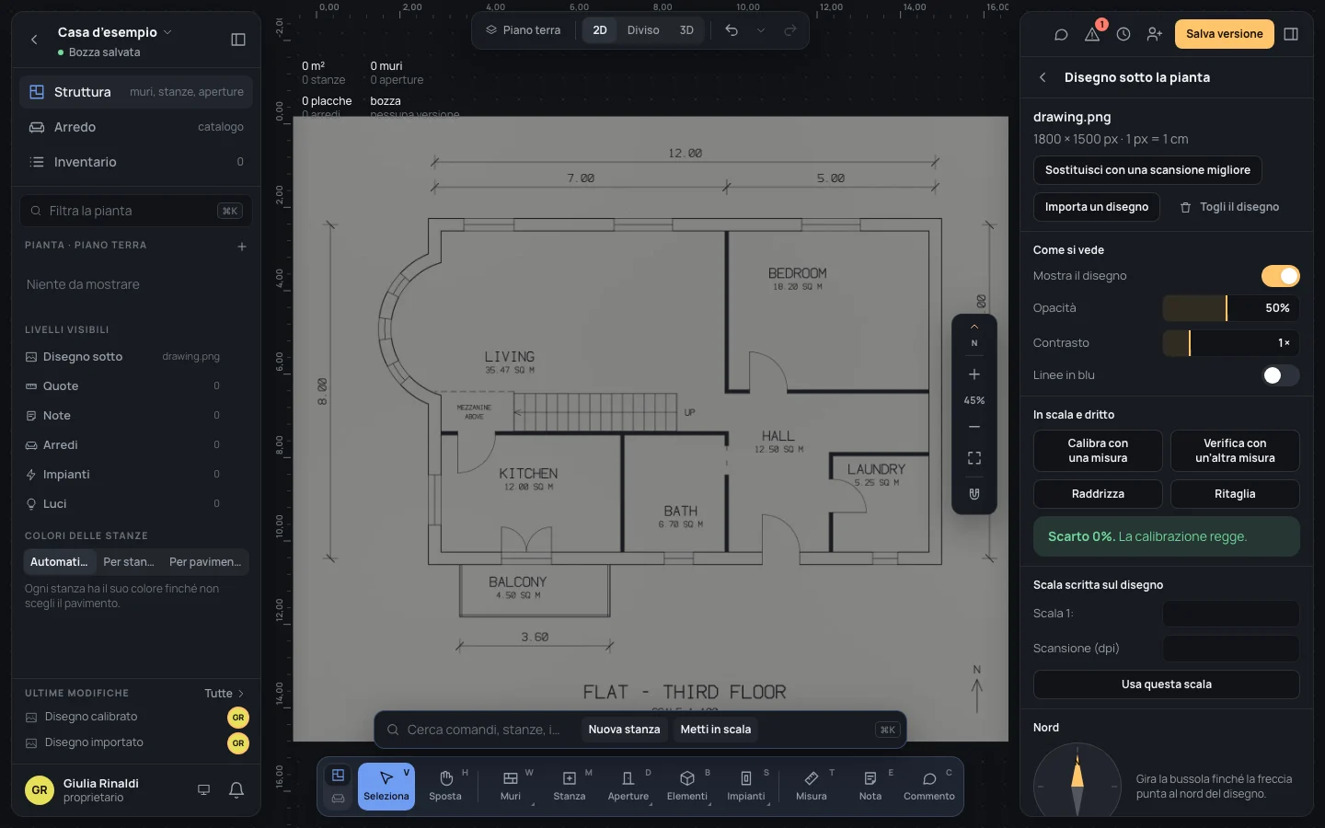Toggle visibility of Luci layer
Viewport: 1325px width, 828px height.
[31, 504]
